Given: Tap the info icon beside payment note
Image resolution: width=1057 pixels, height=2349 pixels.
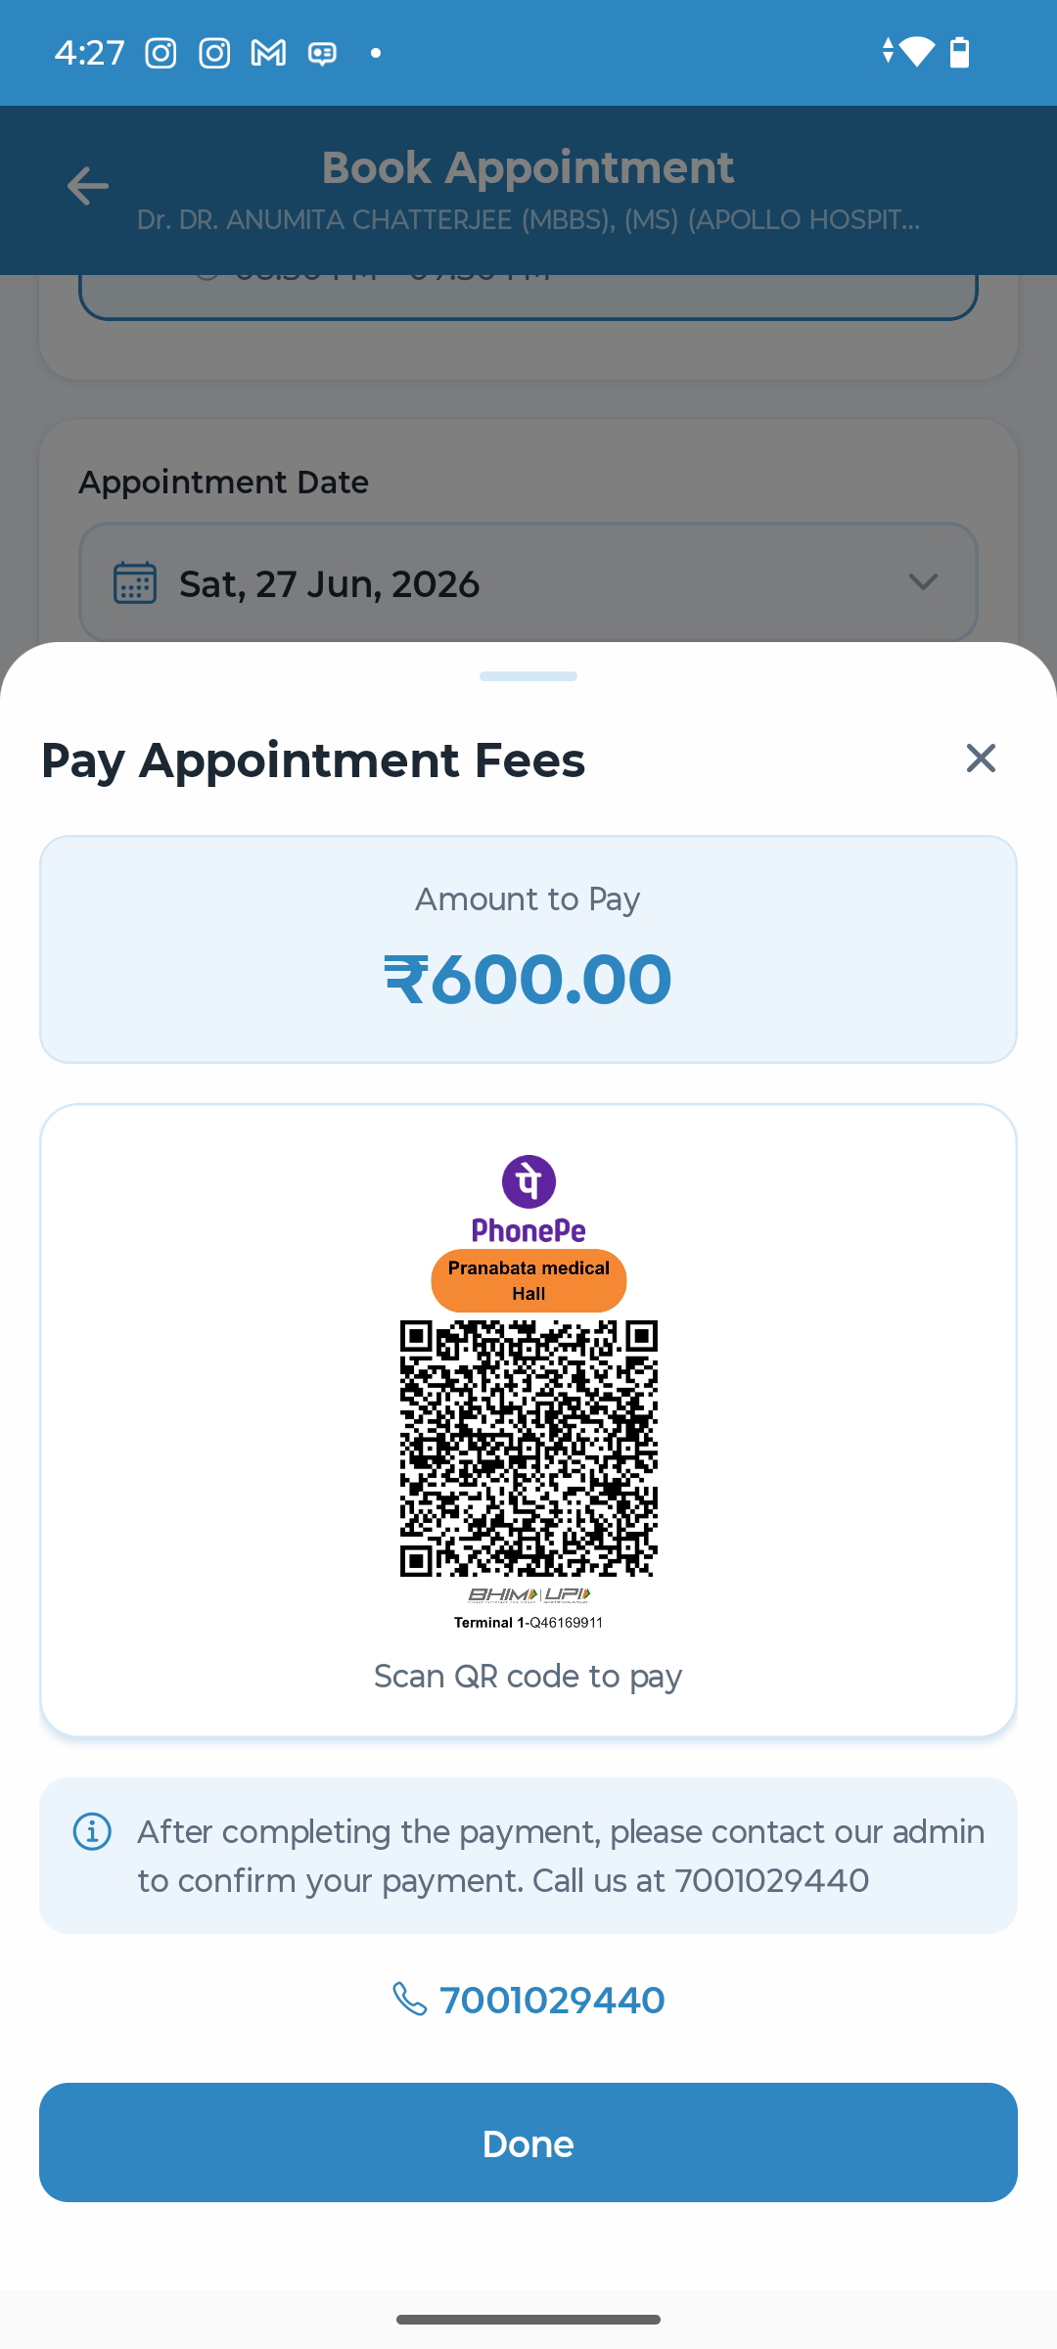Looking at the screenshot, I should pyautogui.click(x=92, y=1831).
